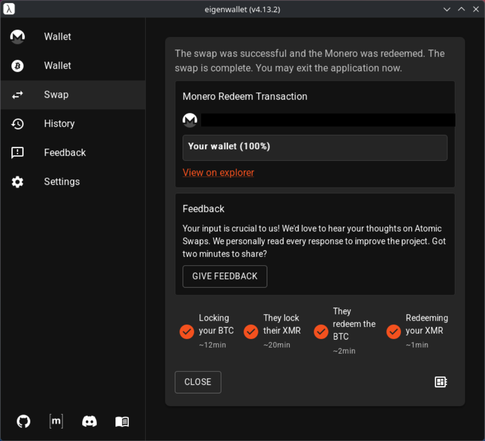Image resolution: width=485 pixels, height=441 pixels.
Task: Open the Bitcoin Wallet sidebar item
Action: [73, 66]
